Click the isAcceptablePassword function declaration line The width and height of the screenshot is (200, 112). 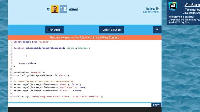52,48
